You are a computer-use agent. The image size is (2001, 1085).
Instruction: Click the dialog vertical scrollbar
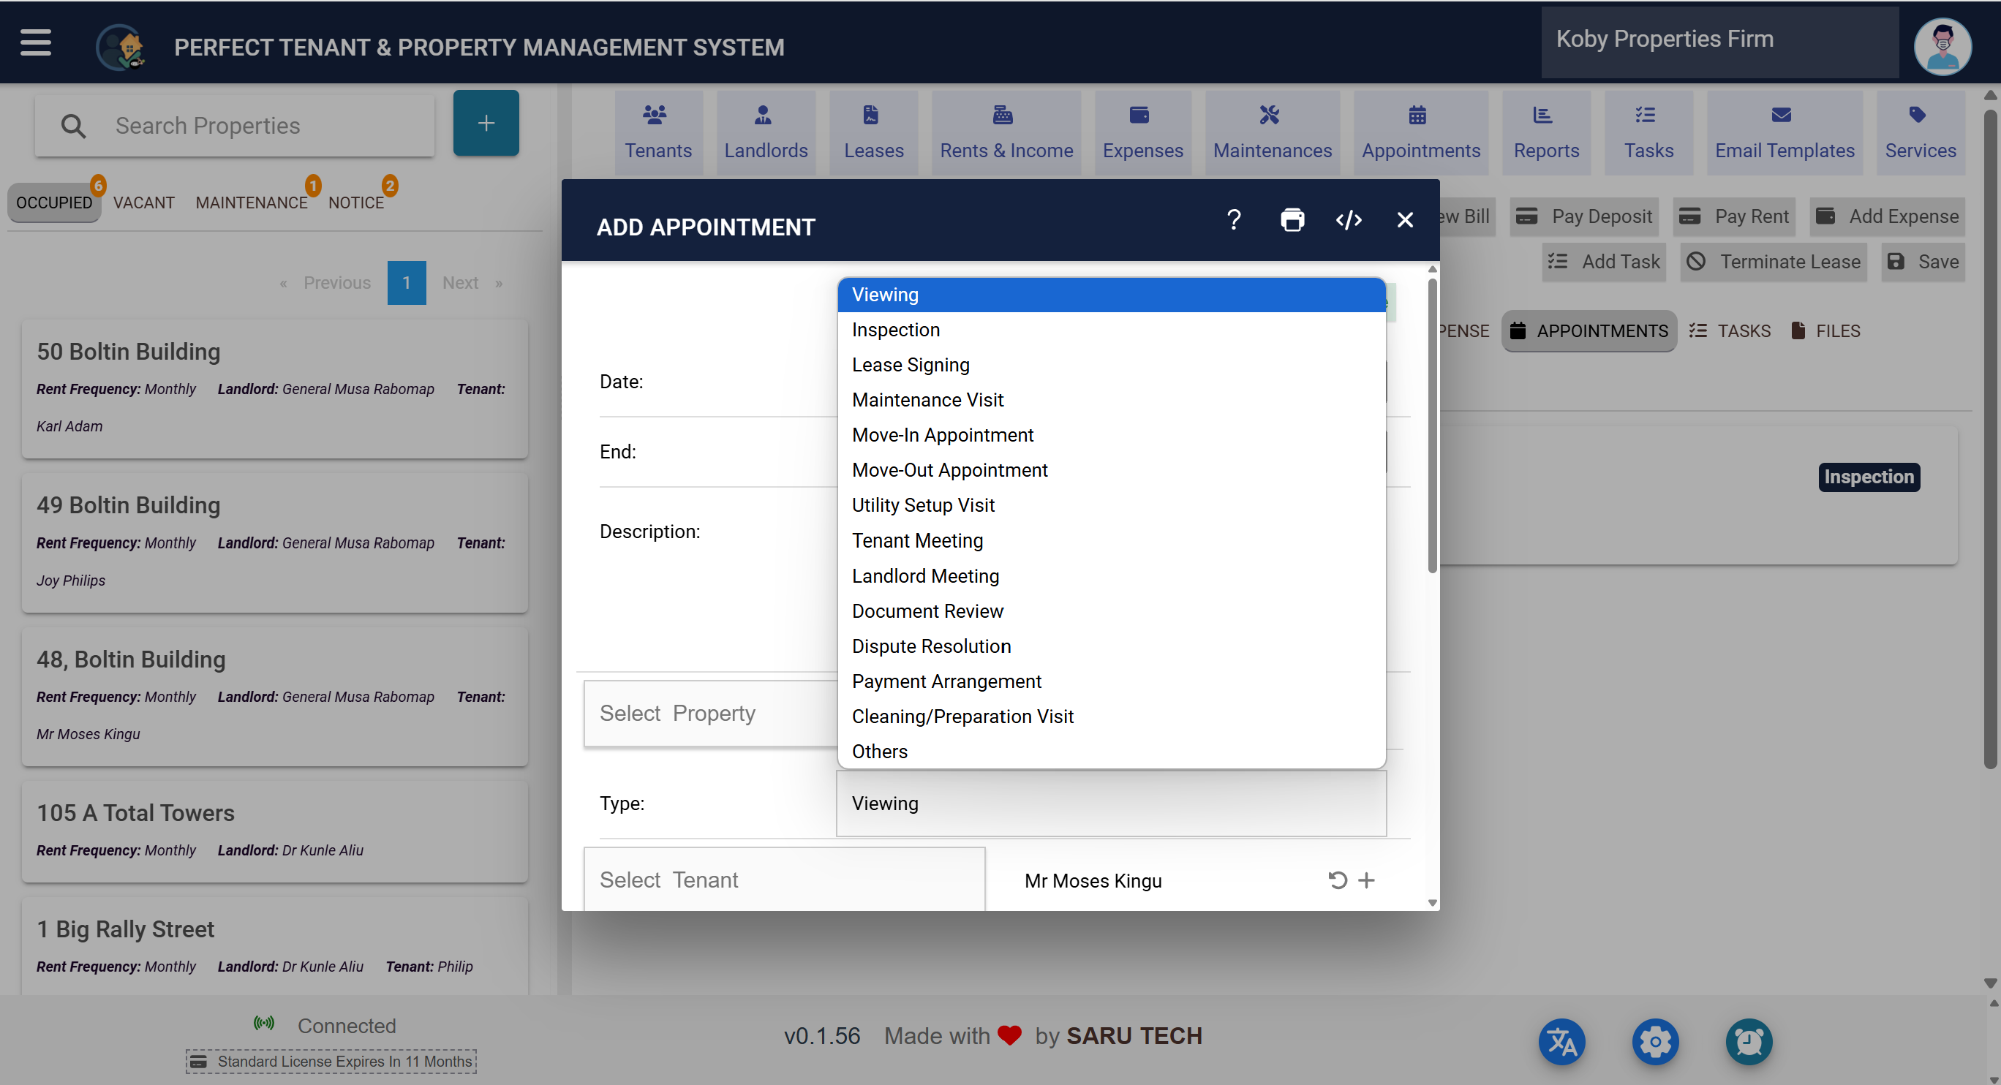[x=1433, y=426]
